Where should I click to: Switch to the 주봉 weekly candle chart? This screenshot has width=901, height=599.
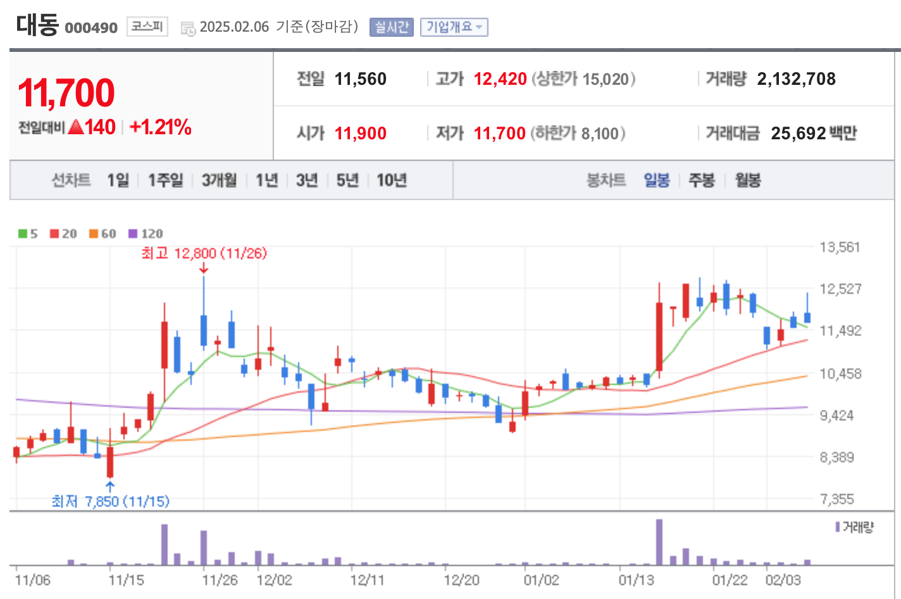[x=702, y=180]
